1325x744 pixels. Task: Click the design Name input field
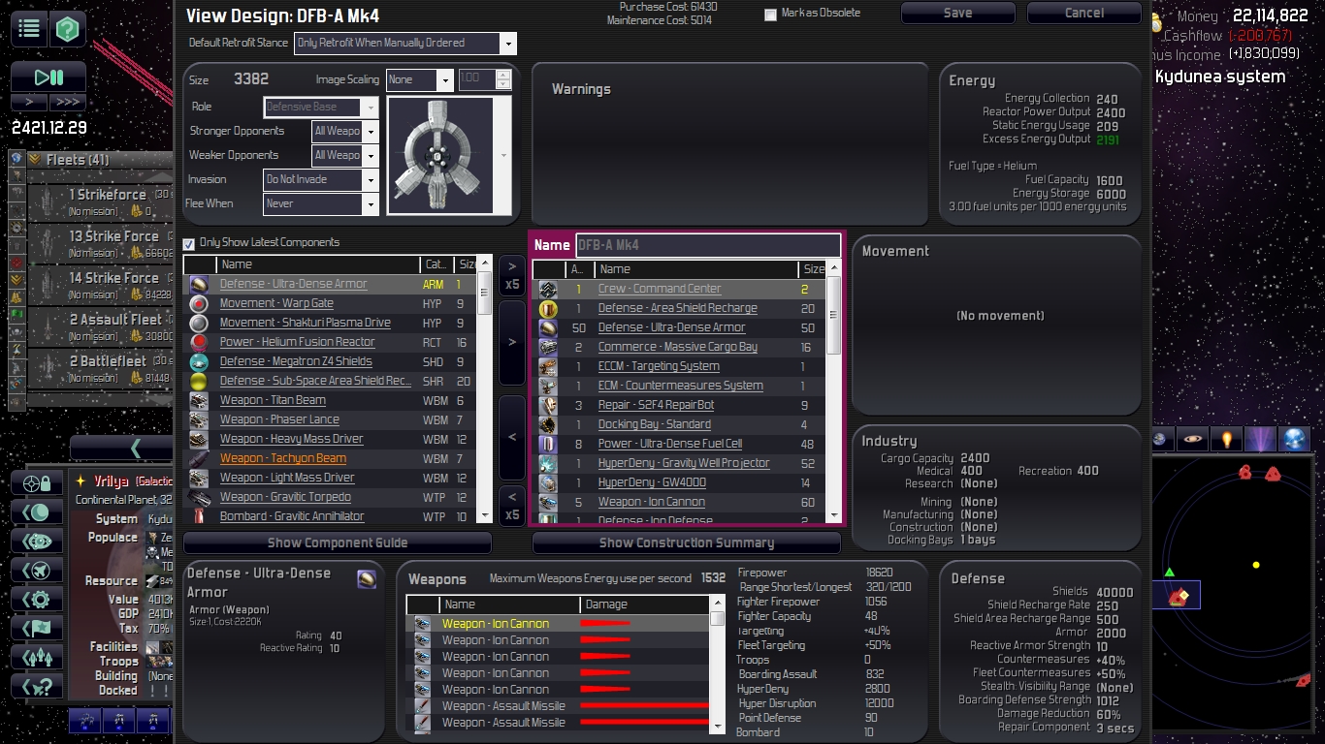point(708,245)
